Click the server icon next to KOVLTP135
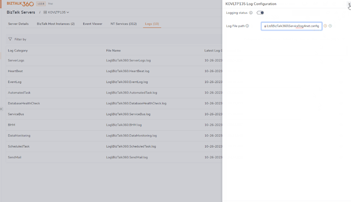 (46, 12)
